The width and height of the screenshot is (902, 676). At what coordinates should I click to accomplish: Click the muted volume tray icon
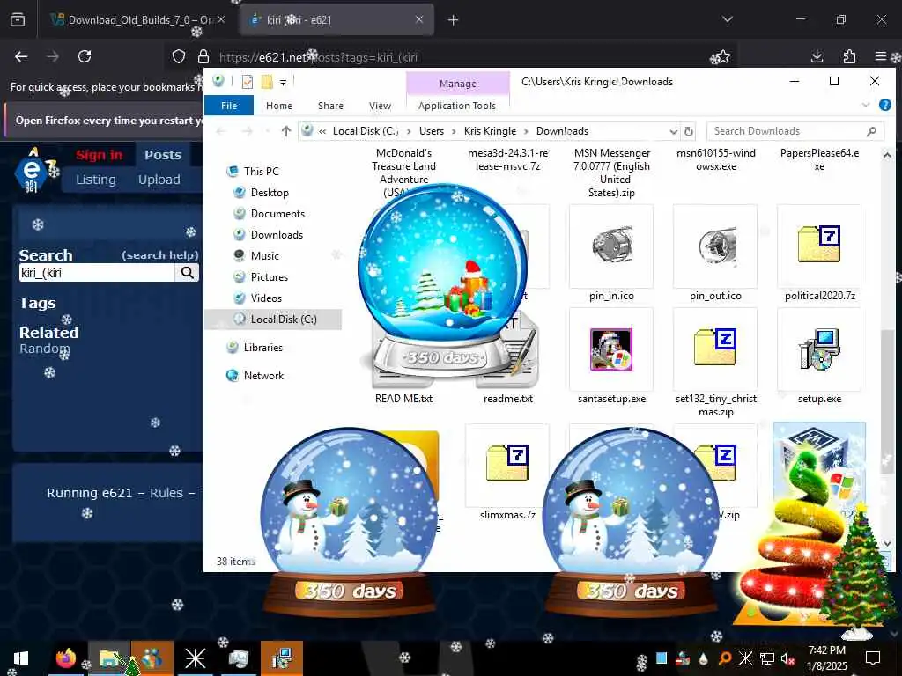787,658
